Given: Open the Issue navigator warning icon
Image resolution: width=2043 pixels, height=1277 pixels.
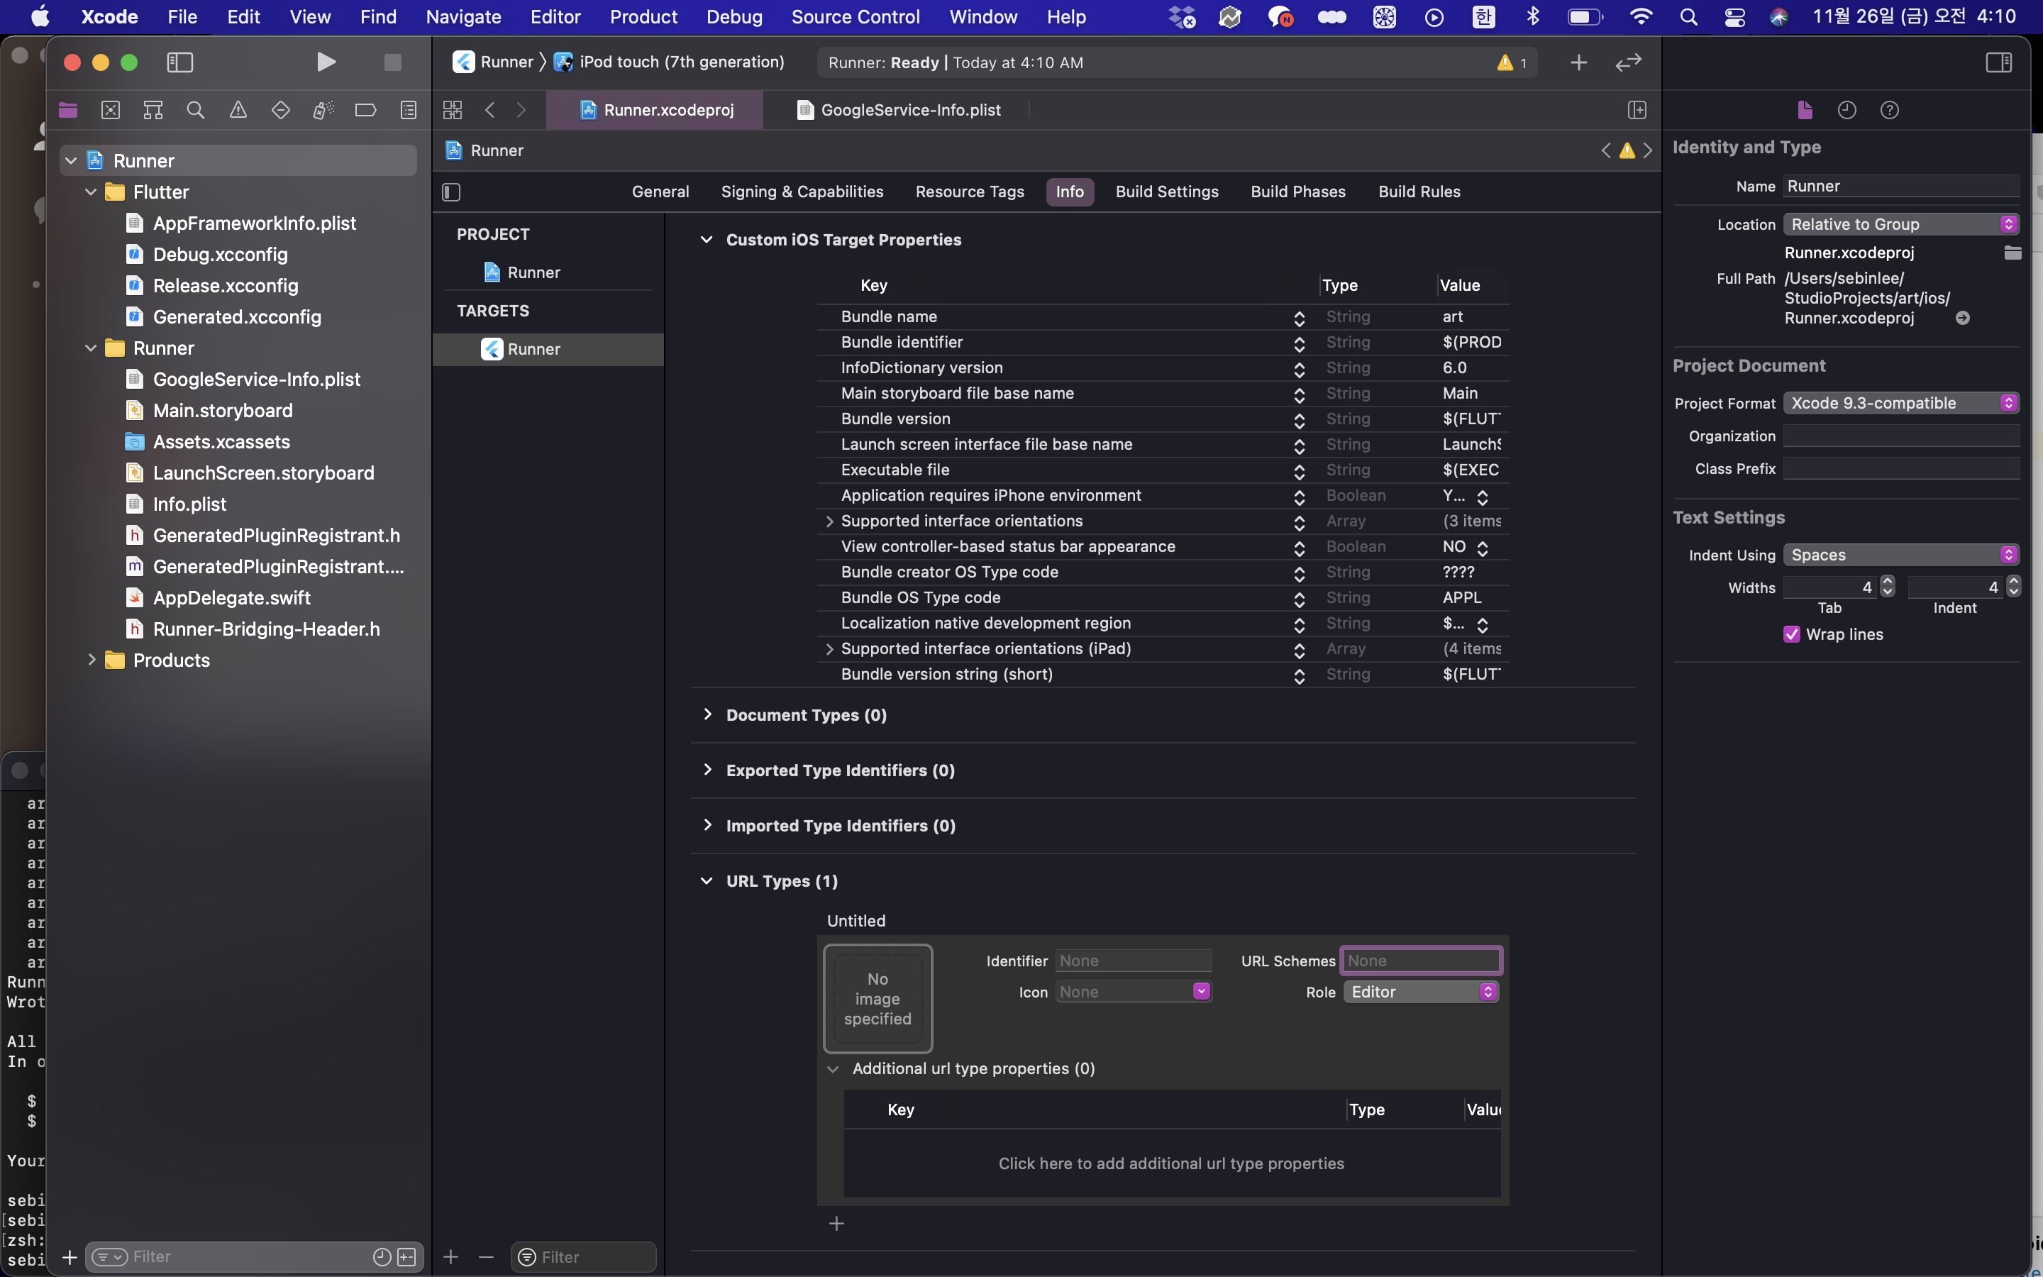Looking at the screenshot, I should pos(238,110).
